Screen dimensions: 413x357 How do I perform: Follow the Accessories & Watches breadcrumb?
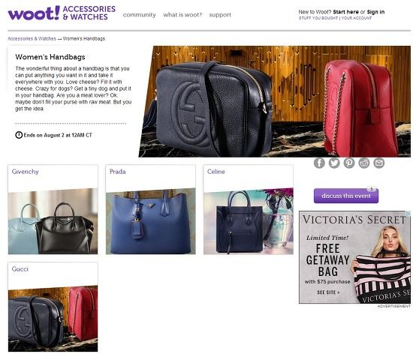(x=32, y=39)
